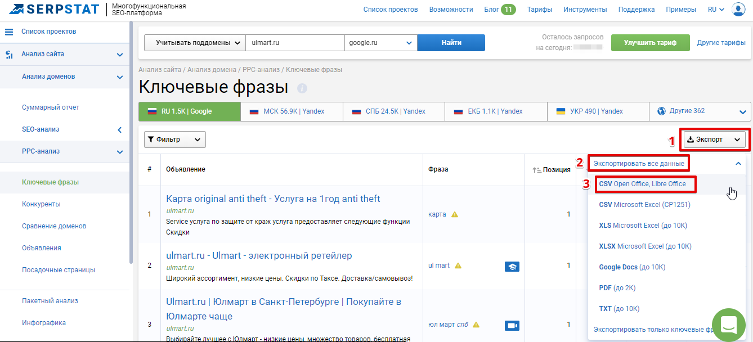Open the user profile avatar icon

(x=738, y=10)
